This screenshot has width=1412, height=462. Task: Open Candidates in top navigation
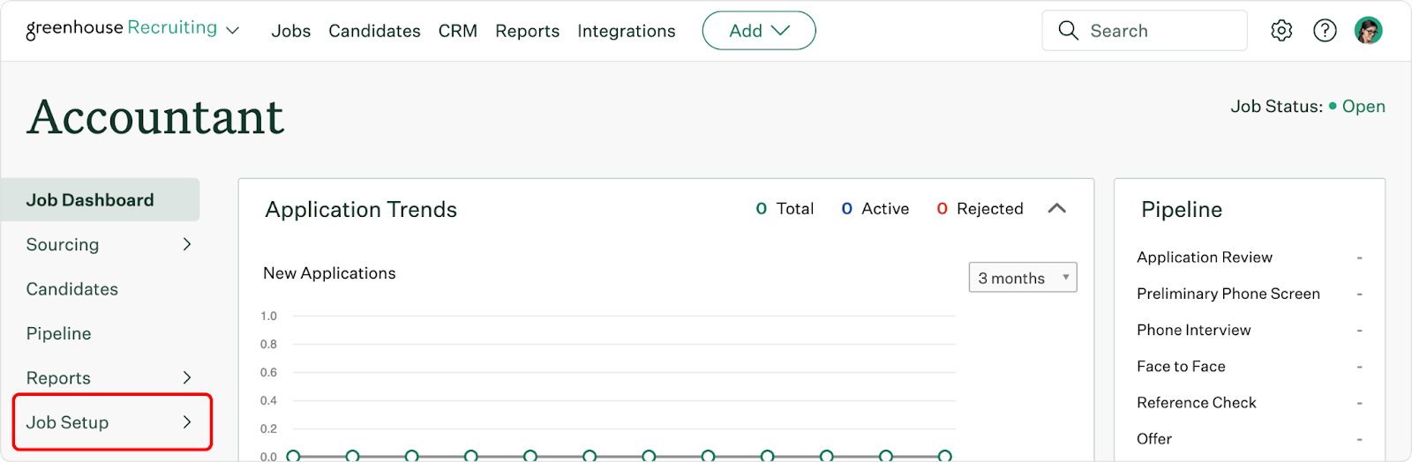[x=374, y=31]
